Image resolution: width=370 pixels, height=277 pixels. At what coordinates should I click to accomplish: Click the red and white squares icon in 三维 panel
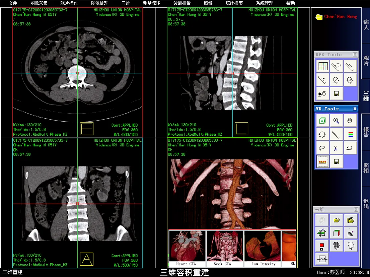tap(322, 246)
